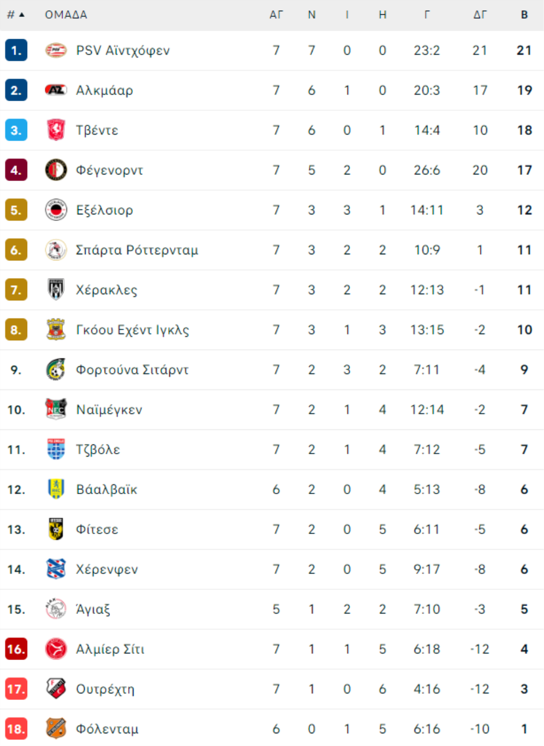Click the Ajax club logo
This screenshot has height=746, width=544.
[56, 609]
